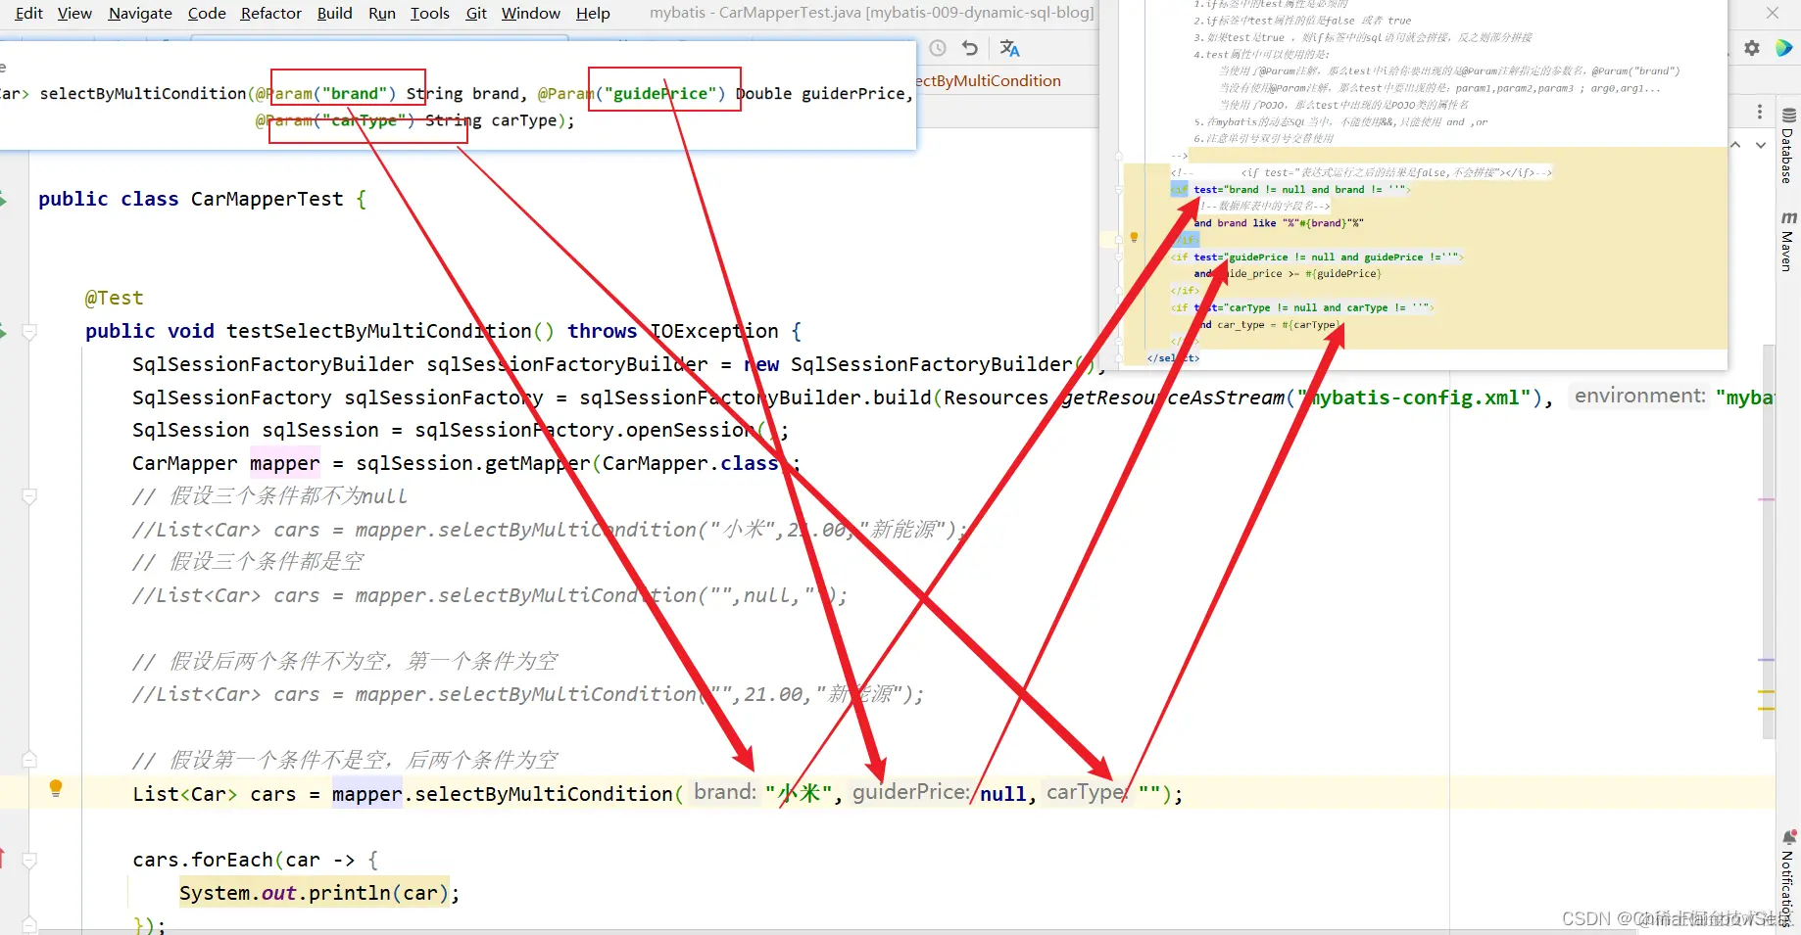1801x935 pixels.
Task: Click the #{carType} expression in popup
Action: [1310, 325]
